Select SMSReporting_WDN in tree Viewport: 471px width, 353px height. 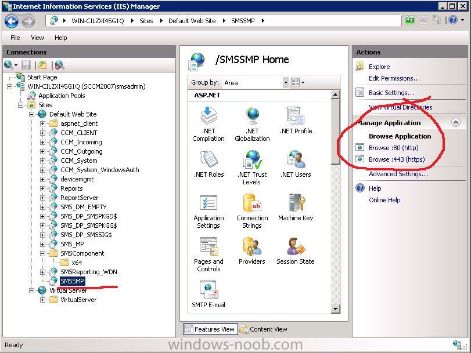pos(89,272)
